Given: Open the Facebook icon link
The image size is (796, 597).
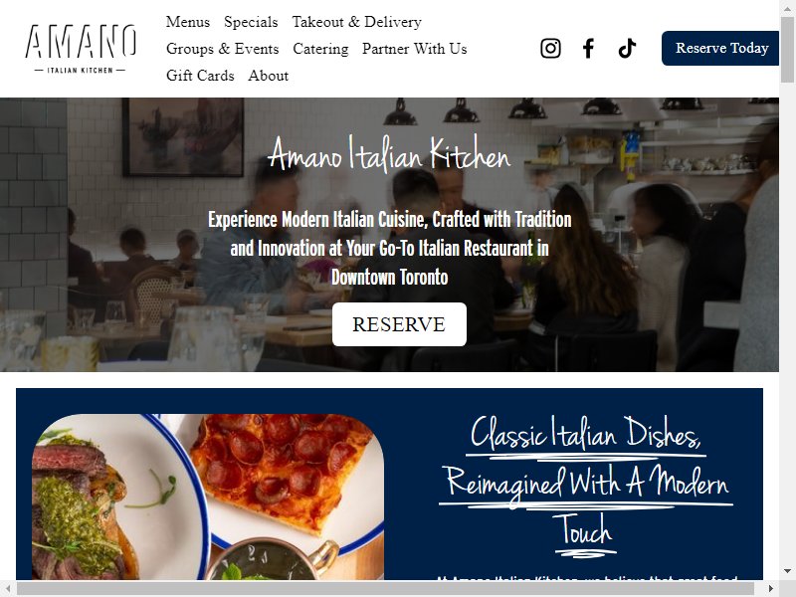Looking at the screenshot, I should 588,48.
